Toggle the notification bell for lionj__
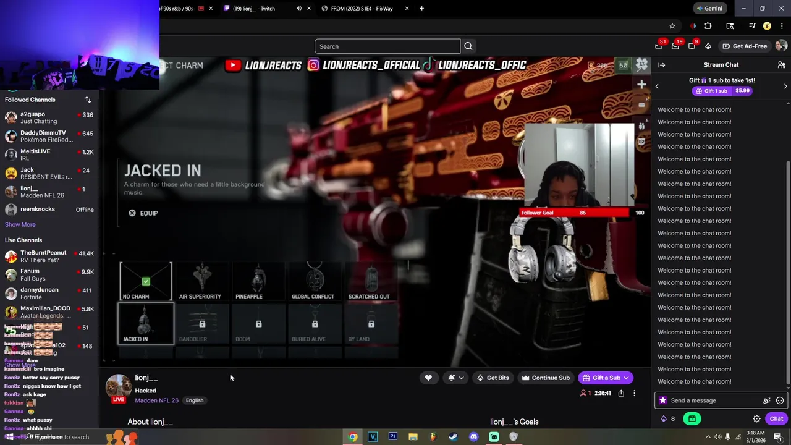 click(452, 378)
